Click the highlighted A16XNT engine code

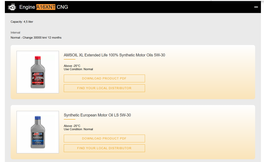point(46,7)
